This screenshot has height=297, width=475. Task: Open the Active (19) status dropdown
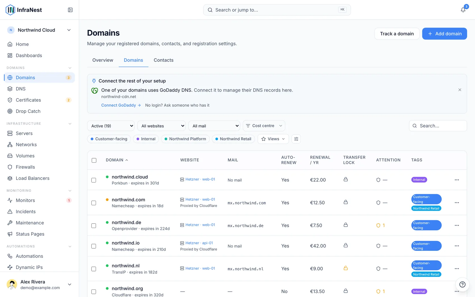pos(111,126)
